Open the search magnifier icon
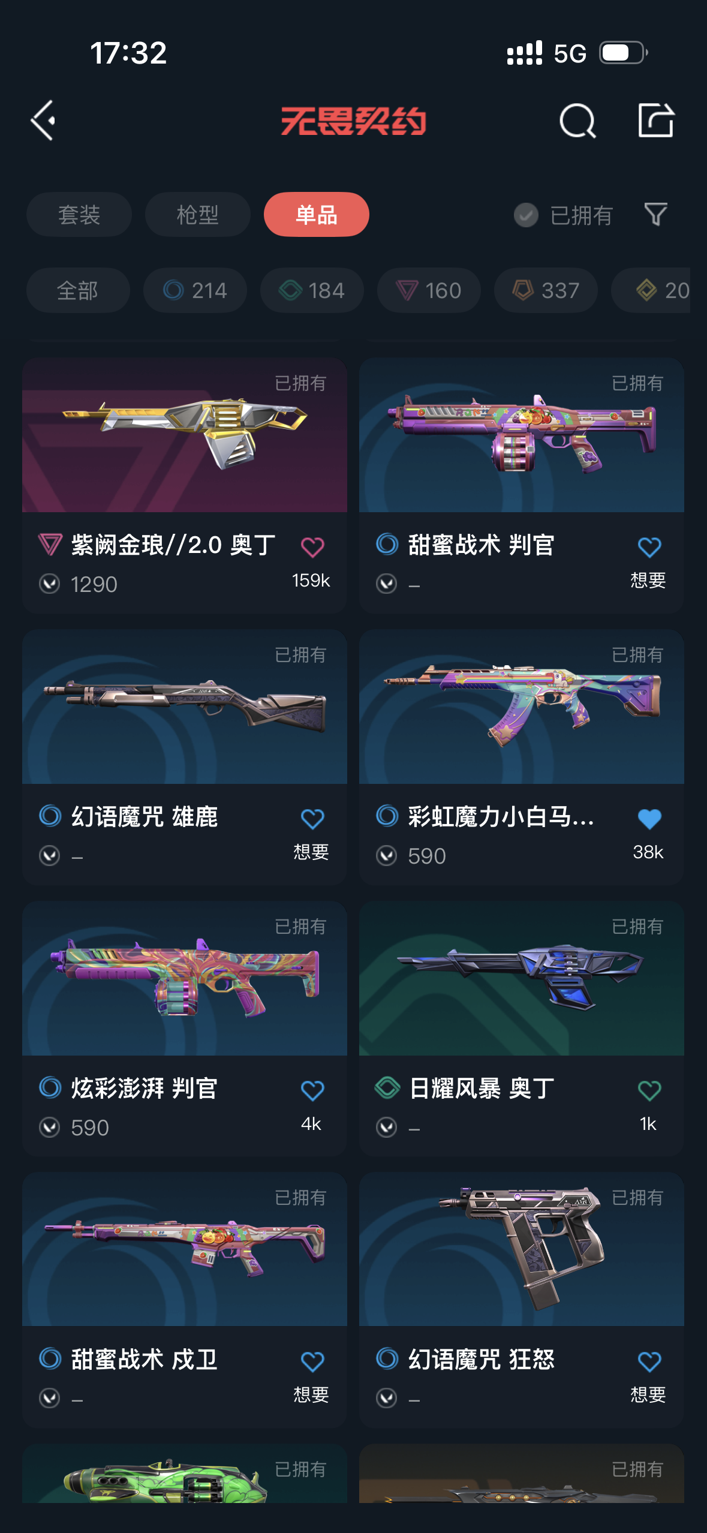The width and height of the screenshot is (707, 1533). tap(577, 121)
